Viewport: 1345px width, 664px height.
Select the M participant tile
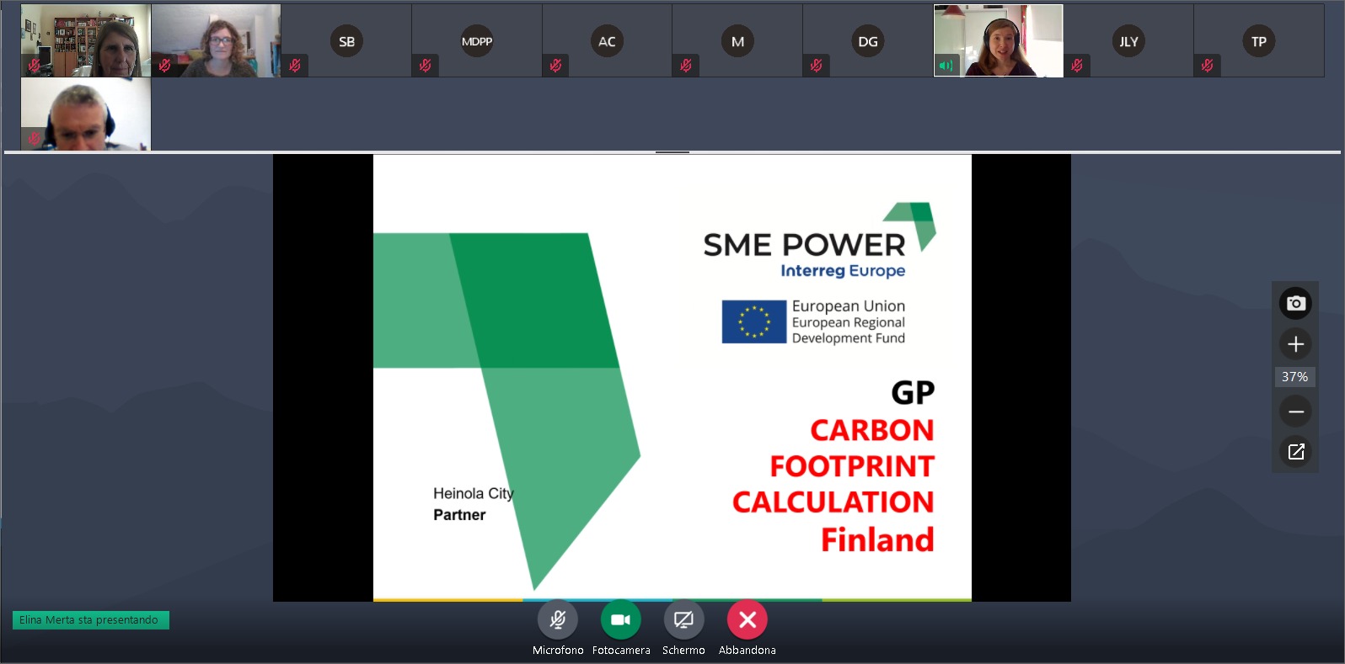coord(737,40)
